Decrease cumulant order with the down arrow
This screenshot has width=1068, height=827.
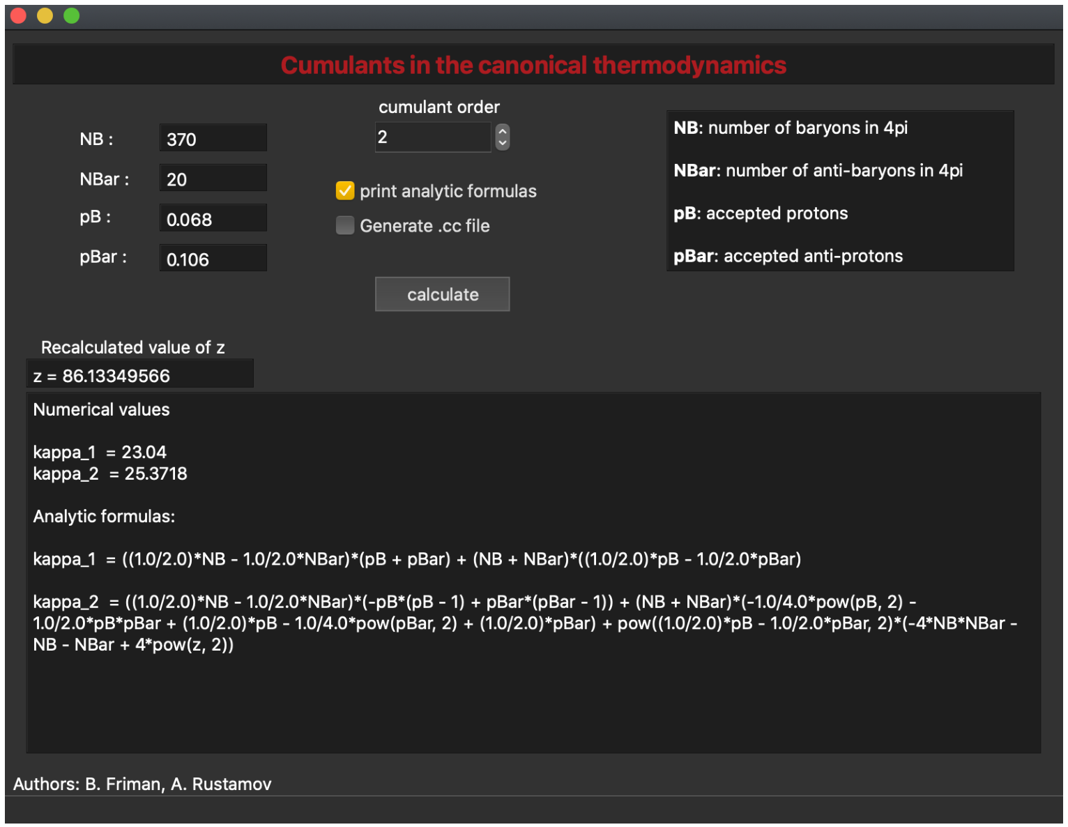503,143
